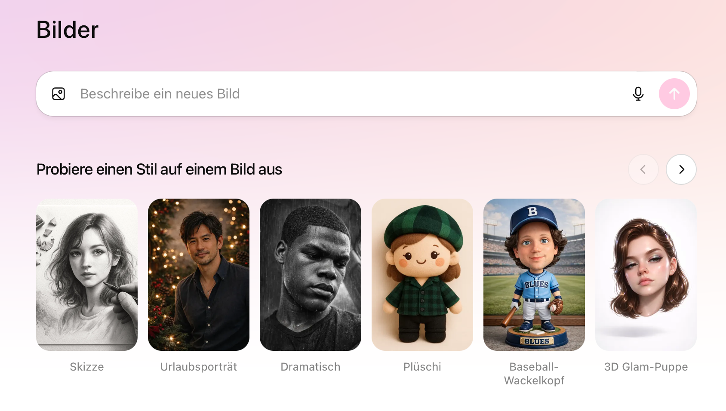The image size is (726, 411).
Task: Click the 'Dramatisch' caption
Action: coord(311,367)
